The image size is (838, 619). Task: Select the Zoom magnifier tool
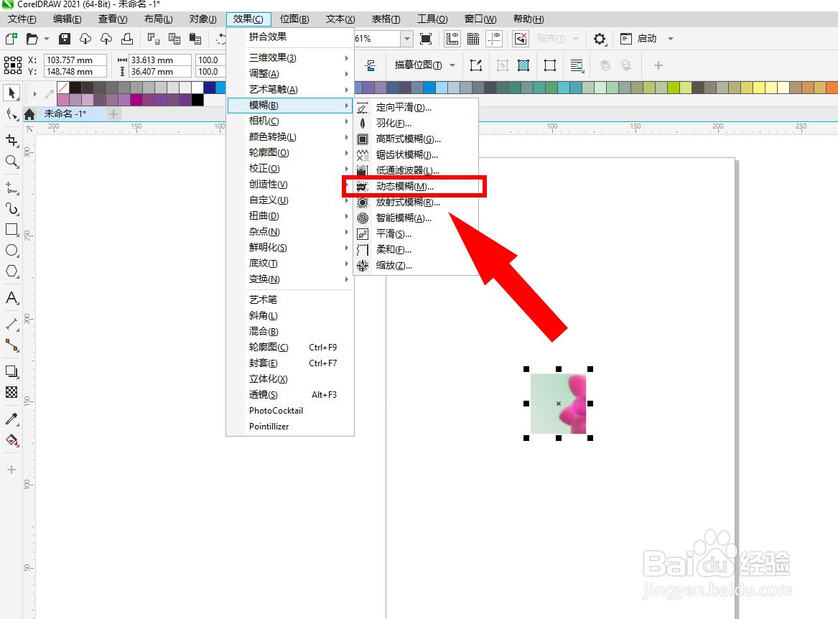point(11,162)
